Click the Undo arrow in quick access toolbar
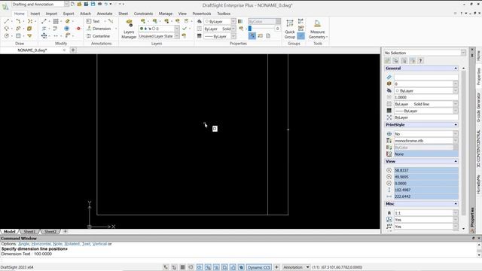482x271 pixels. (x=106, y=4)
